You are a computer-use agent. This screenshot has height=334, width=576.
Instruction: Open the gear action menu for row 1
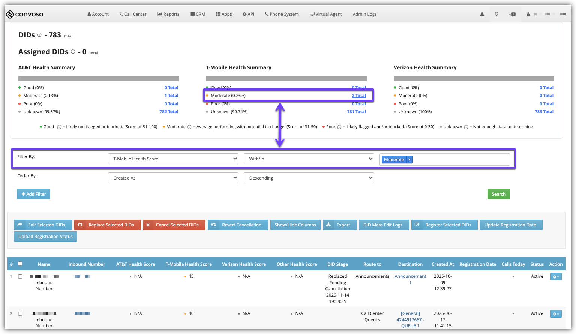pyautogui.click(x=555, y=277)
